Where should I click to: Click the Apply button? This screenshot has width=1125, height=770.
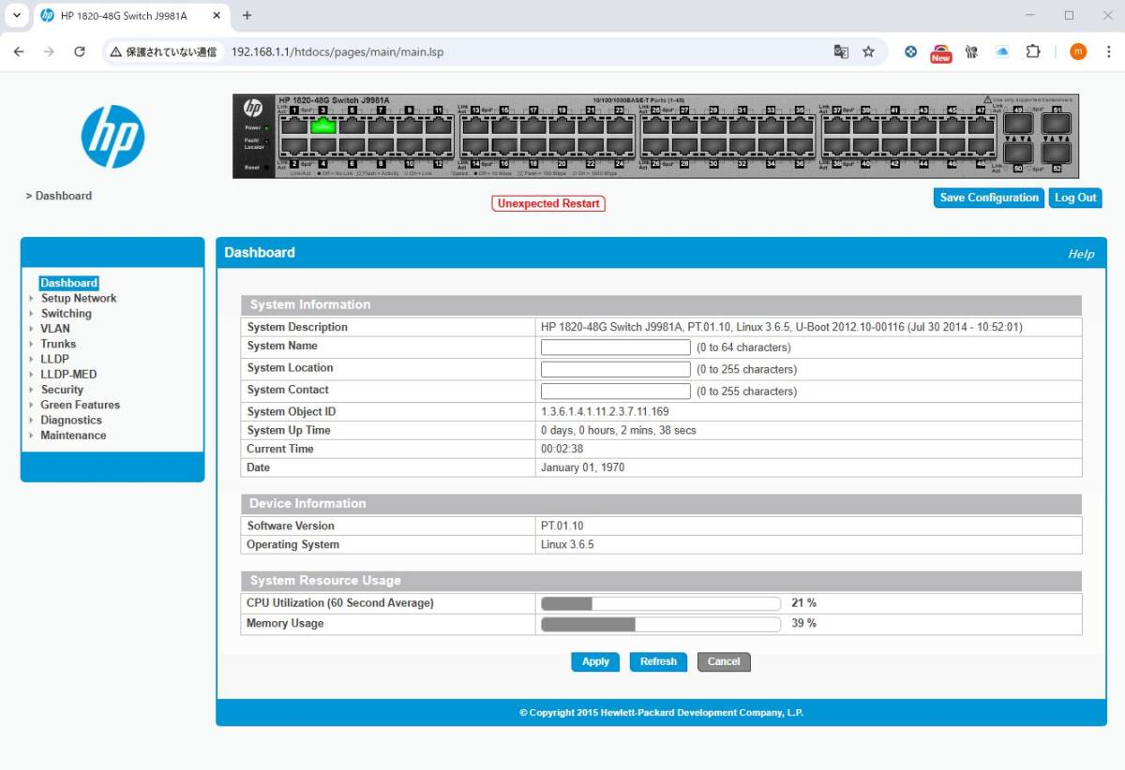[x=595, y=661]
